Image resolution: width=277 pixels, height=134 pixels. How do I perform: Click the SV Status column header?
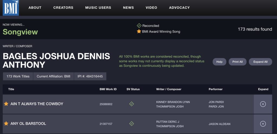[133, 89]
